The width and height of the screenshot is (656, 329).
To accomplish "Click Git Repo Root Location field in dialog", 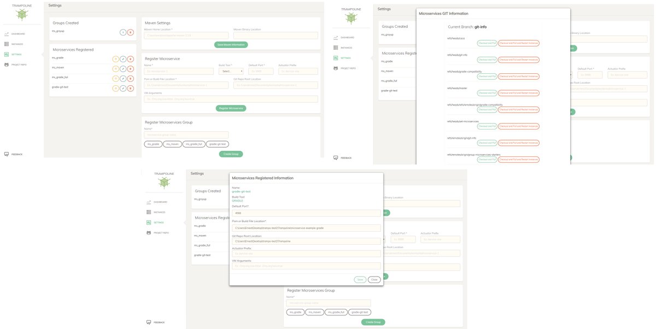I will (x=306, y=241).
